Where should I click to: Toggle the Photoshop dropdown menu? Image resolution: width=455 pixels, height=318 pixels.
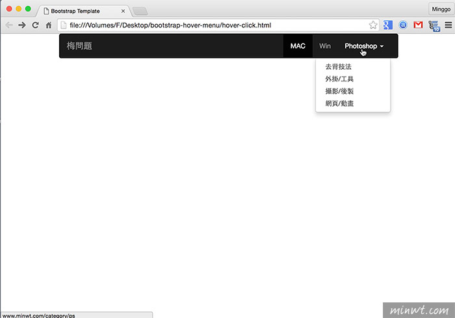click(364, 46)
